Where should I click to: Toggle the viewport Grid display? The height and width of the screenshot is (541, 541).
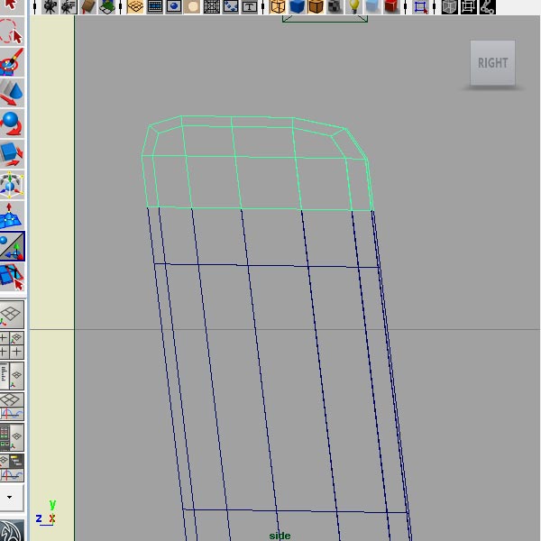click(x=135, y=7)
